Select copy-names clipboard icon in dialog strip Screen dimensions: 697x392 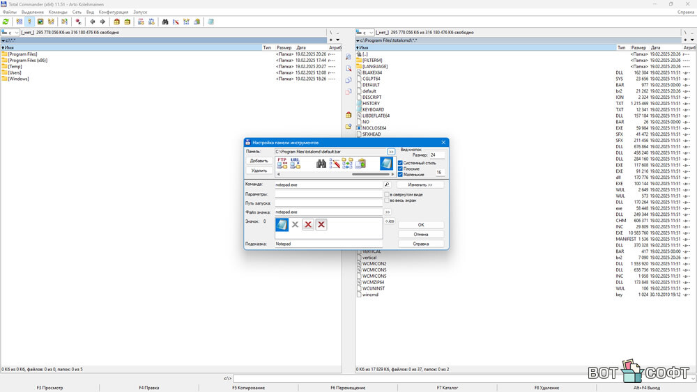coord(360,164)
